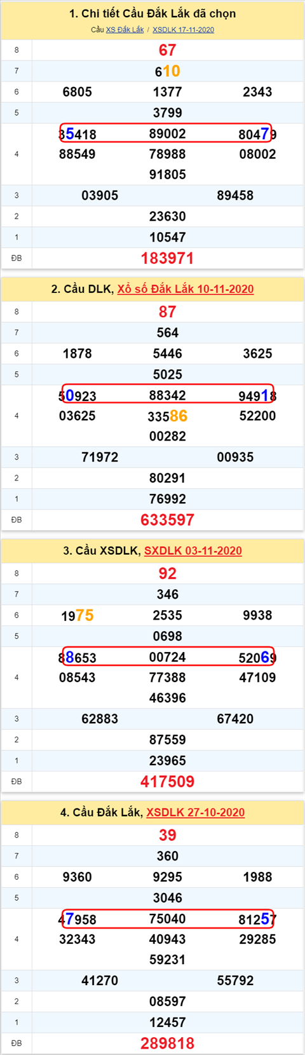Click the number 55792

click(x=235, y=981)
